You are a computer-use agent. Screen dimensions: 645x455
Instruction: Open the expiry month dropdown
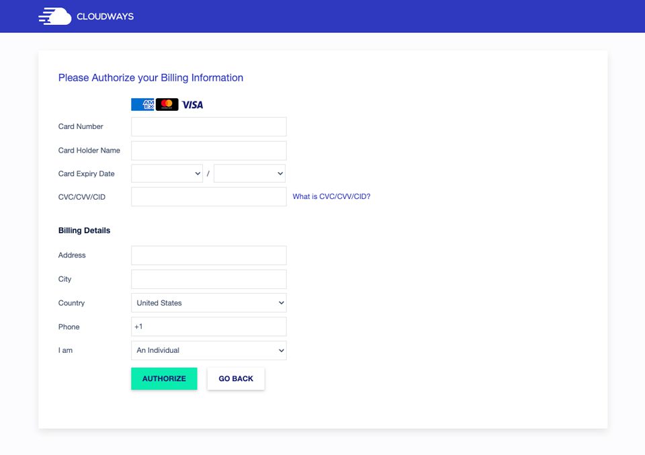167,173
